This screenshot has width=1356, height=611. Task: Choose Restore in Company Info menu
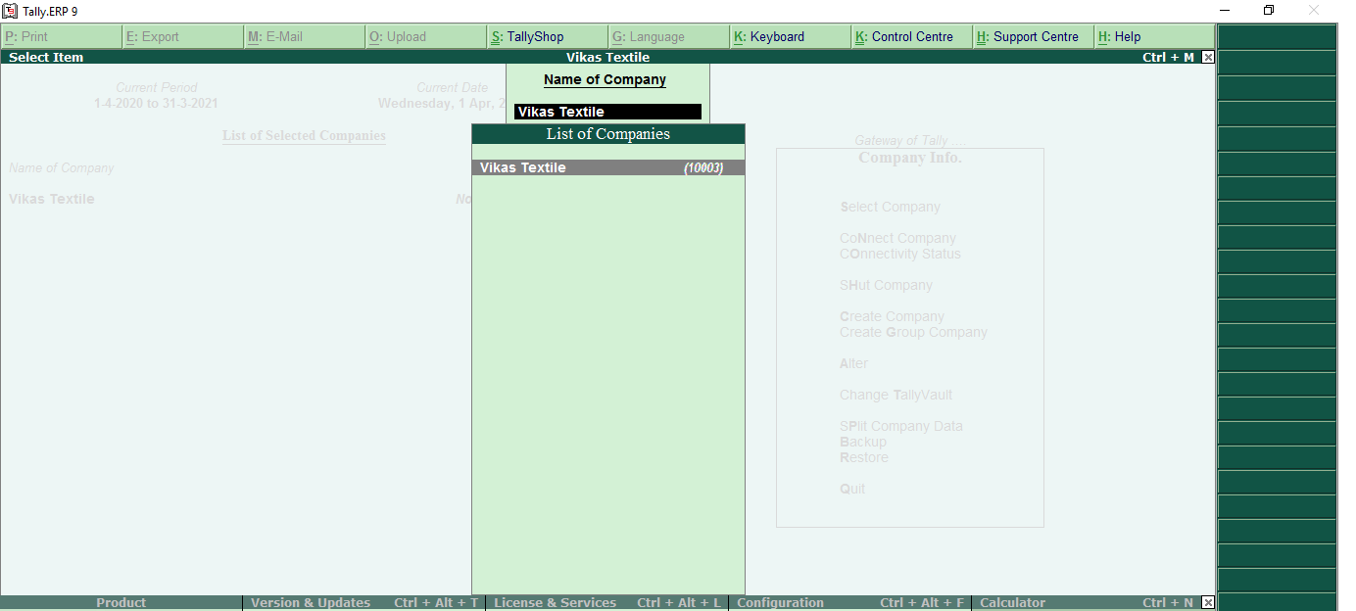point(864,457)
